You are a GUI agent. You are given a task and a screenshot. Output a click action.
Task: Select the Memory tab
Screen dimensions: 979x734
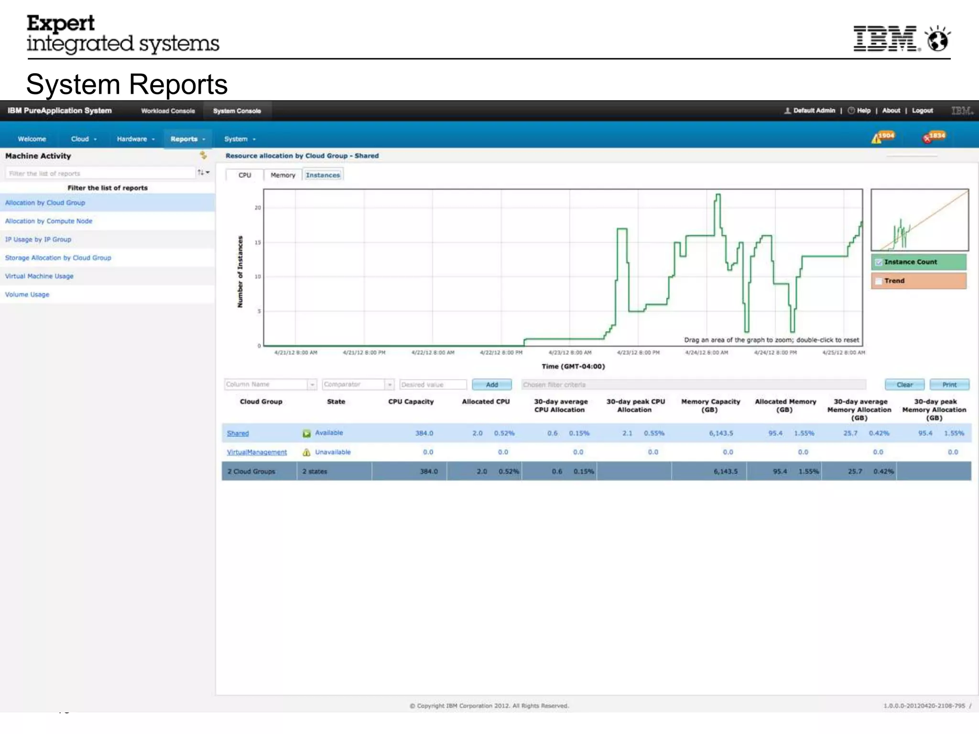tap(283, 175)
